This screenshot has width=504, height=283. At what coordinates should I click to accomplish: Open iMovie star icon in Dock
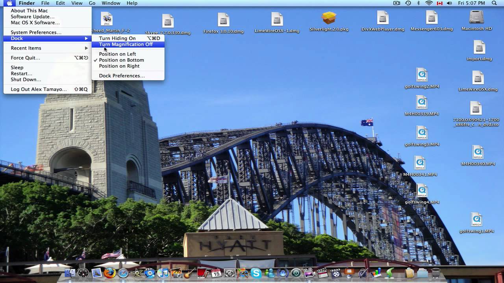pyautogui.click(x=137, y=273)
